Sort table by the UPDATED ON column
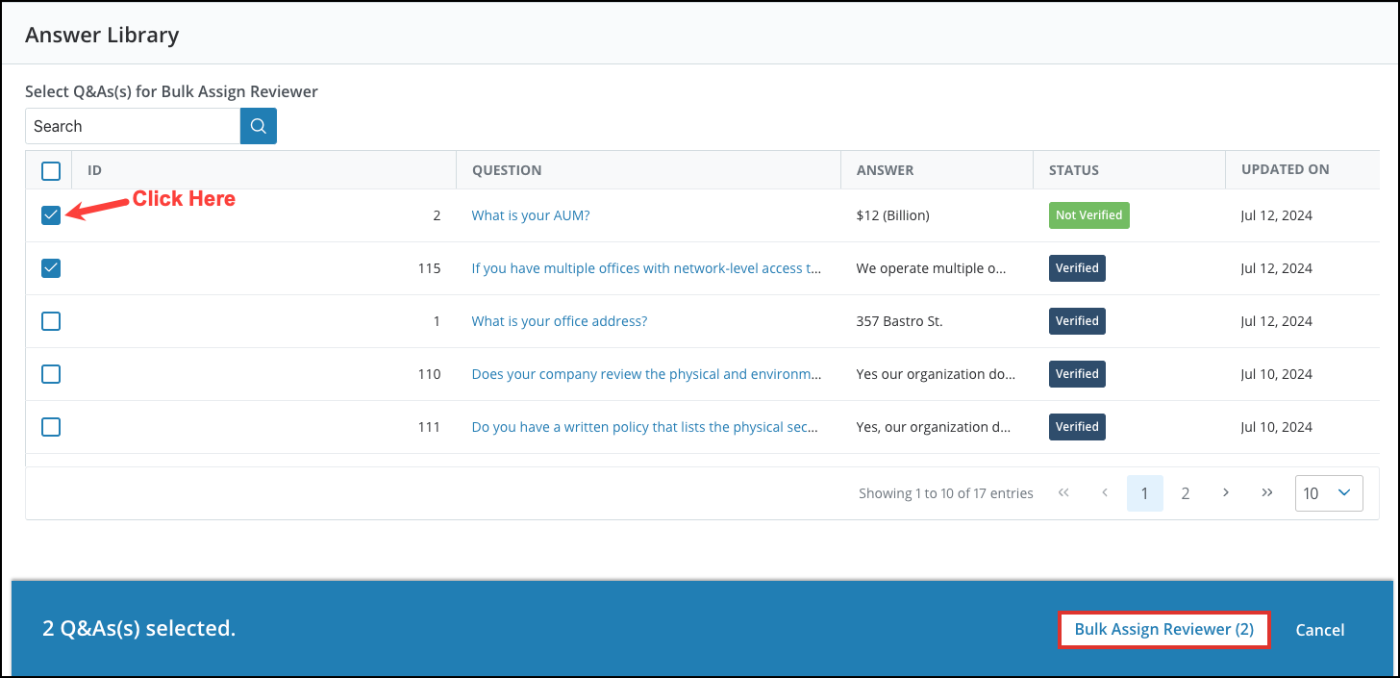Viewport: 1400px width, 678px height. pyautogui.click(x=1285, y=169)
